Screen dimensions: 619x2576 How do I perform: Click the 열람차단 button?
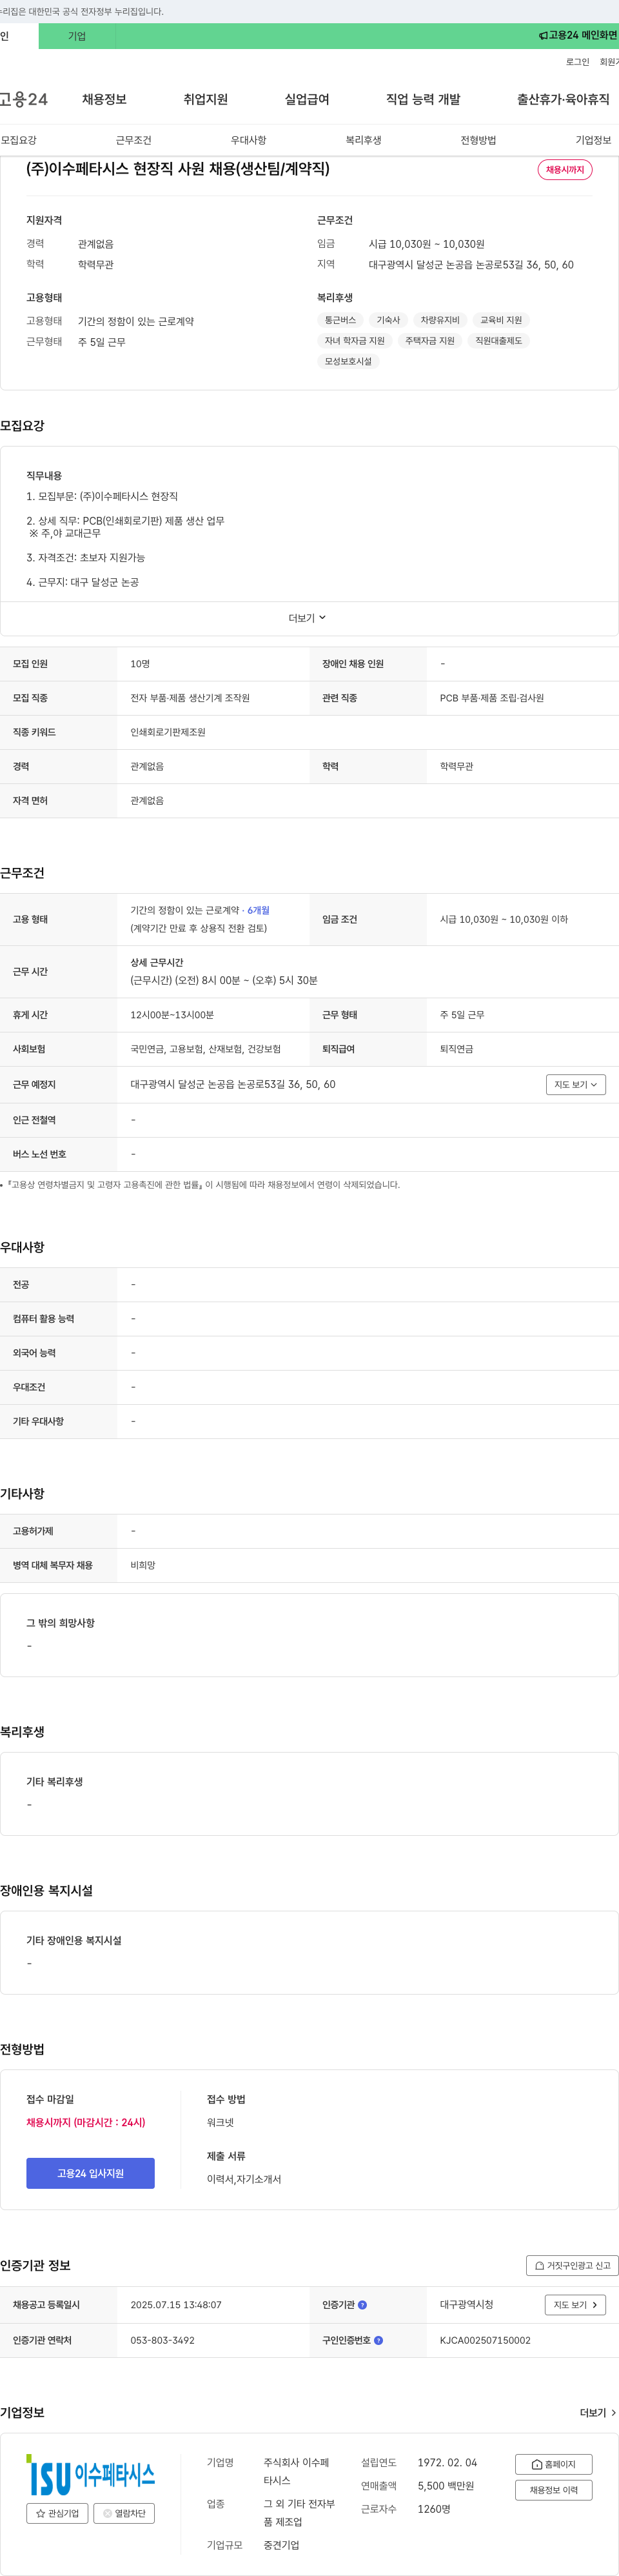tap(124, 2513)
